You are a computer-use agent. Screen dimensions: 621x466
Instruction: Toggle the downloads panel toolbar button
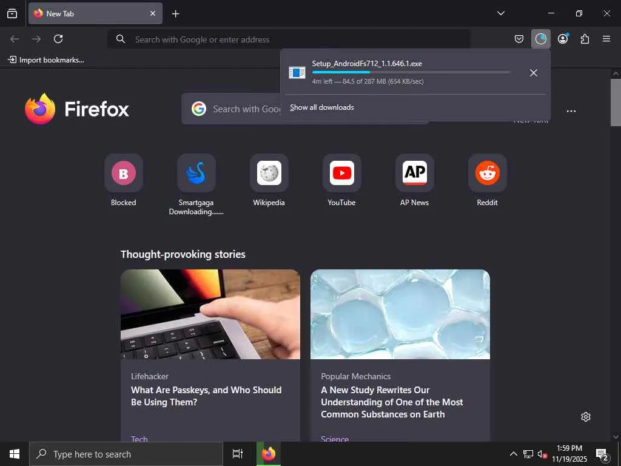(x=540, y=39)
